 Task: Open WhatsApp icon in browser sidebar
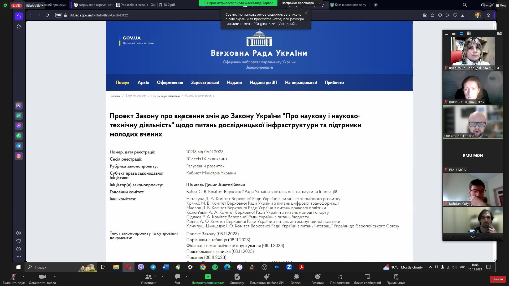[19, 136]
